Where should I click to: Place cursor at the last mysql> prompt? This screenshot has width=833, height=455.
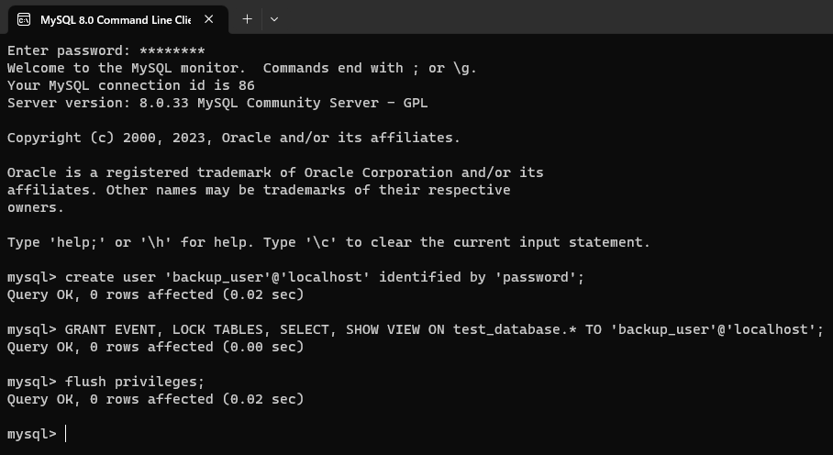66,434
